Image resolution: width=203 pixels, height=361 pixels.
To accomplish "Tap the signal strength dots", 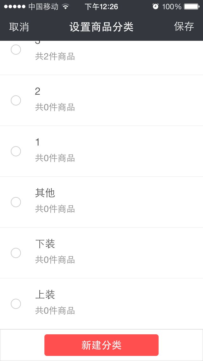I will (x=15, y=7).
